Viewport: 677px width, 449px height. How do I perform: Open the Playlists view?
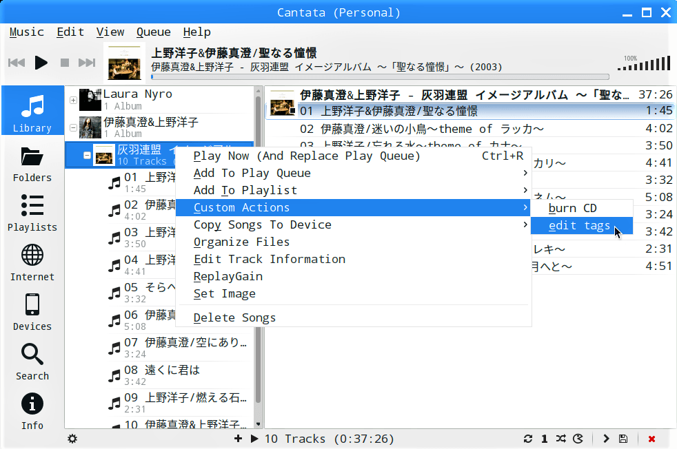point(32,213)
